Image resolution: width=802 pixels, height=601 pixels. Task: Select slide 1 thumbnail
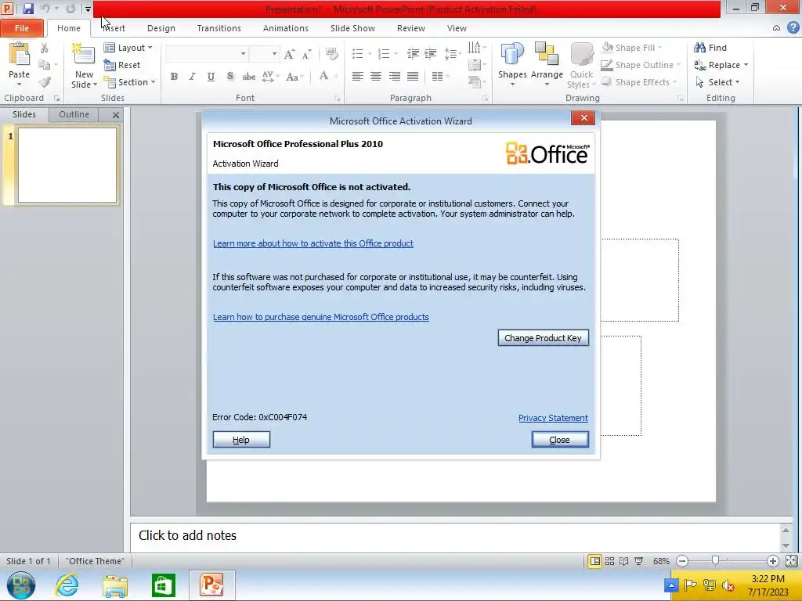point(67,165)
